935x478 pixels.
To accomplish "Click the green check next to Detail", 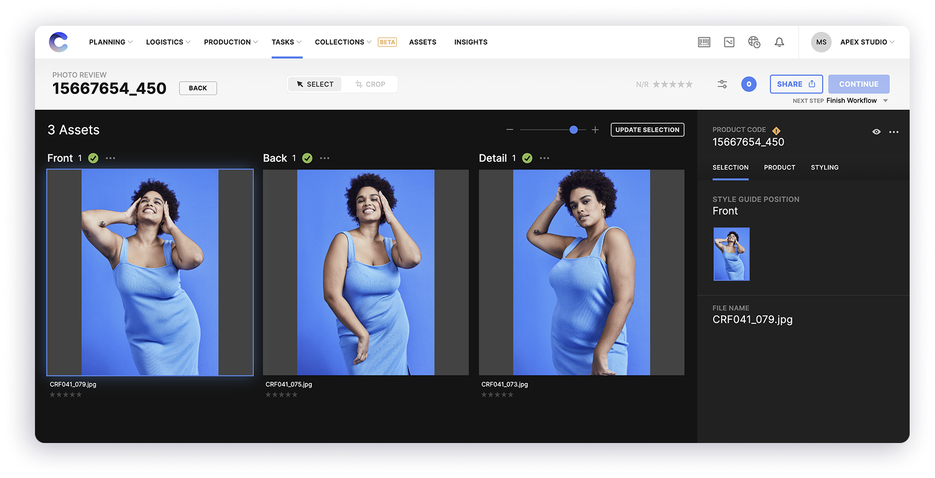I will 527,158.
